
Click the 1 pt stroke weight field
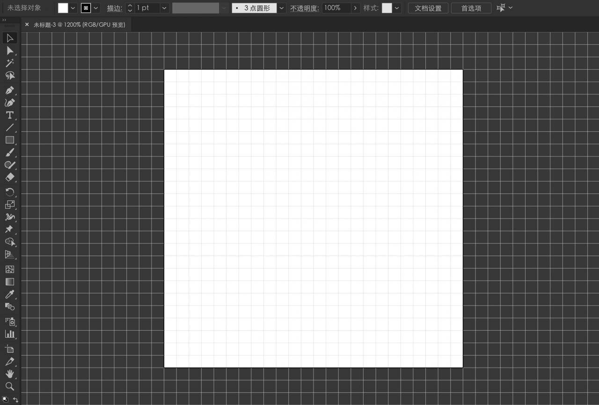point(147,8)
